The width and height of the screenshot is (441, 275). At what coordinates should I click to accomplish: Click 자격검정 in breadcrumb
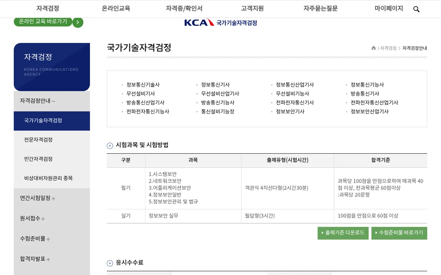pyautogui.click(x=388, y=48)
